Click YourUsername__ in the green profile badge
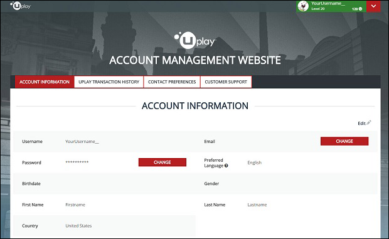The height and width of the screenshot is (239, 389). (328, 4)
